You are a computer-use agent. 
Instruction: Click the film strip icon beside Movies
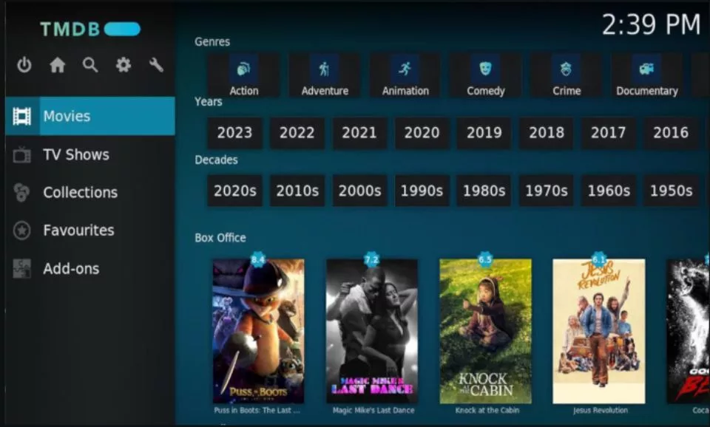click(21, 116)
